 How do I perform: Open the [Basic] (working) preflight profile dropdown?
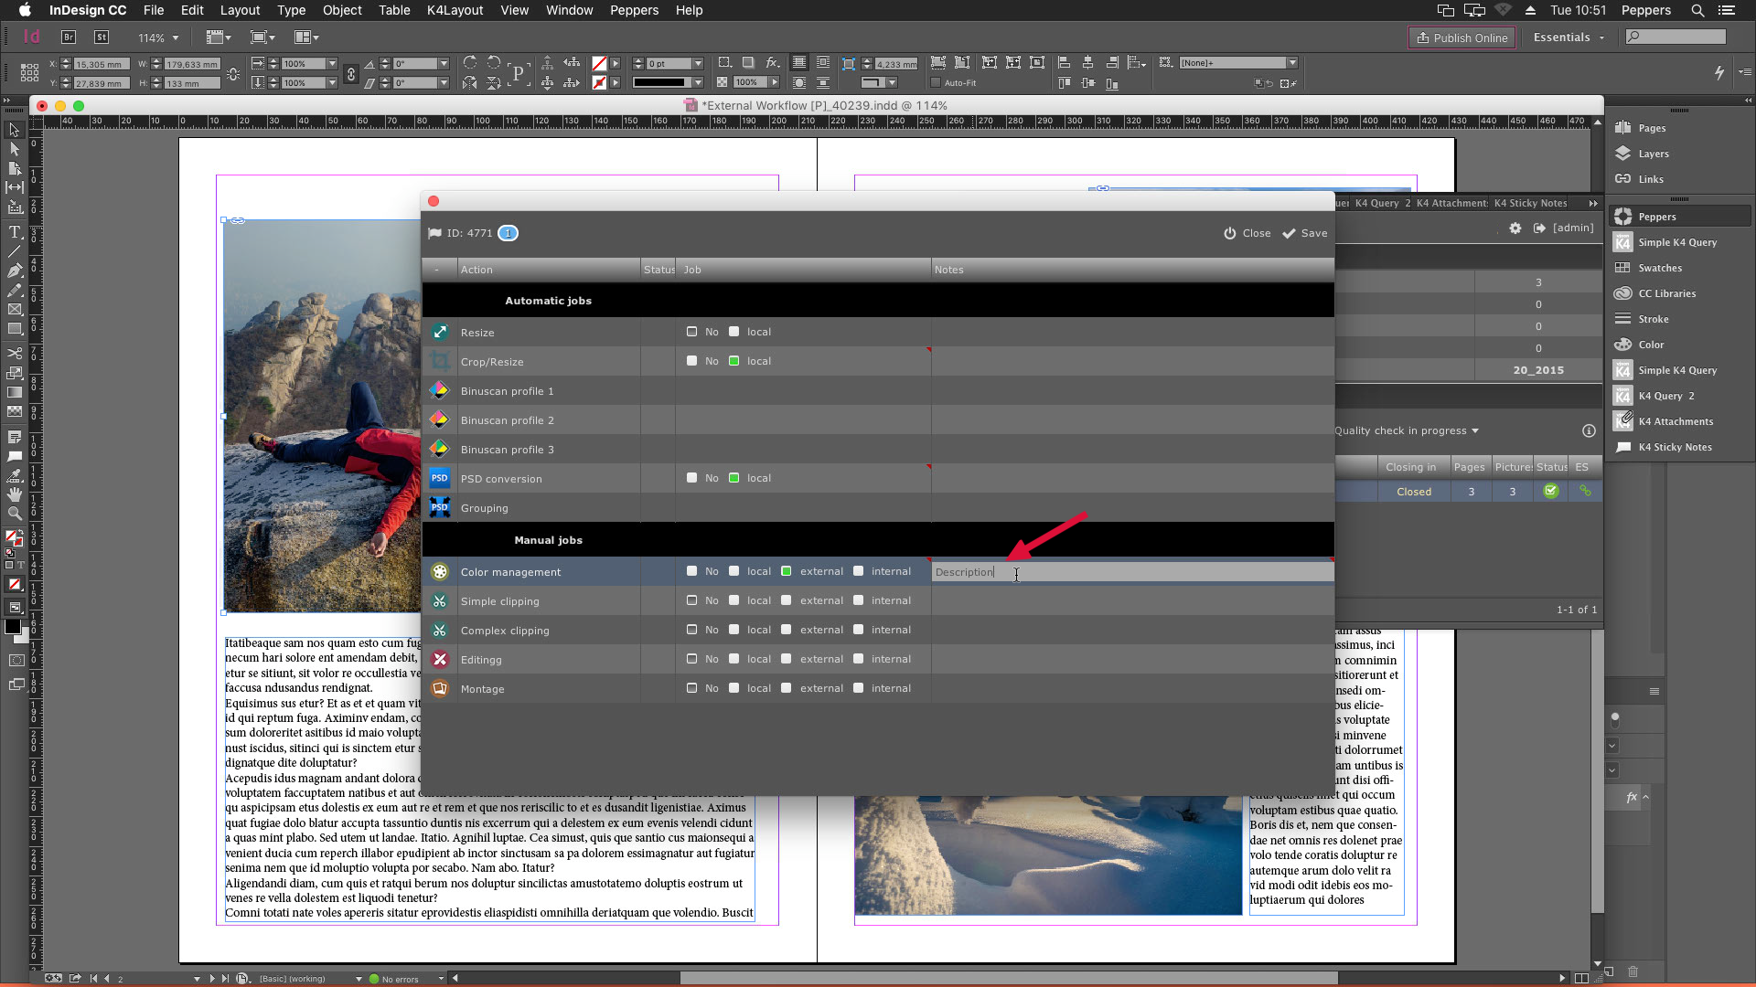tap(359, 979)
